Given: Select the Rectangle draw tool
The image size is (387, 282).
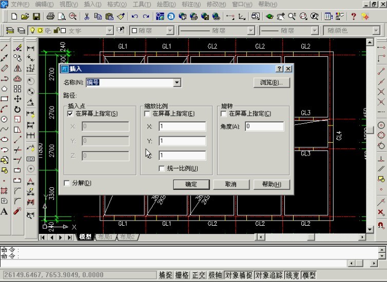Looking at the screenshot, I should point(5,99).
